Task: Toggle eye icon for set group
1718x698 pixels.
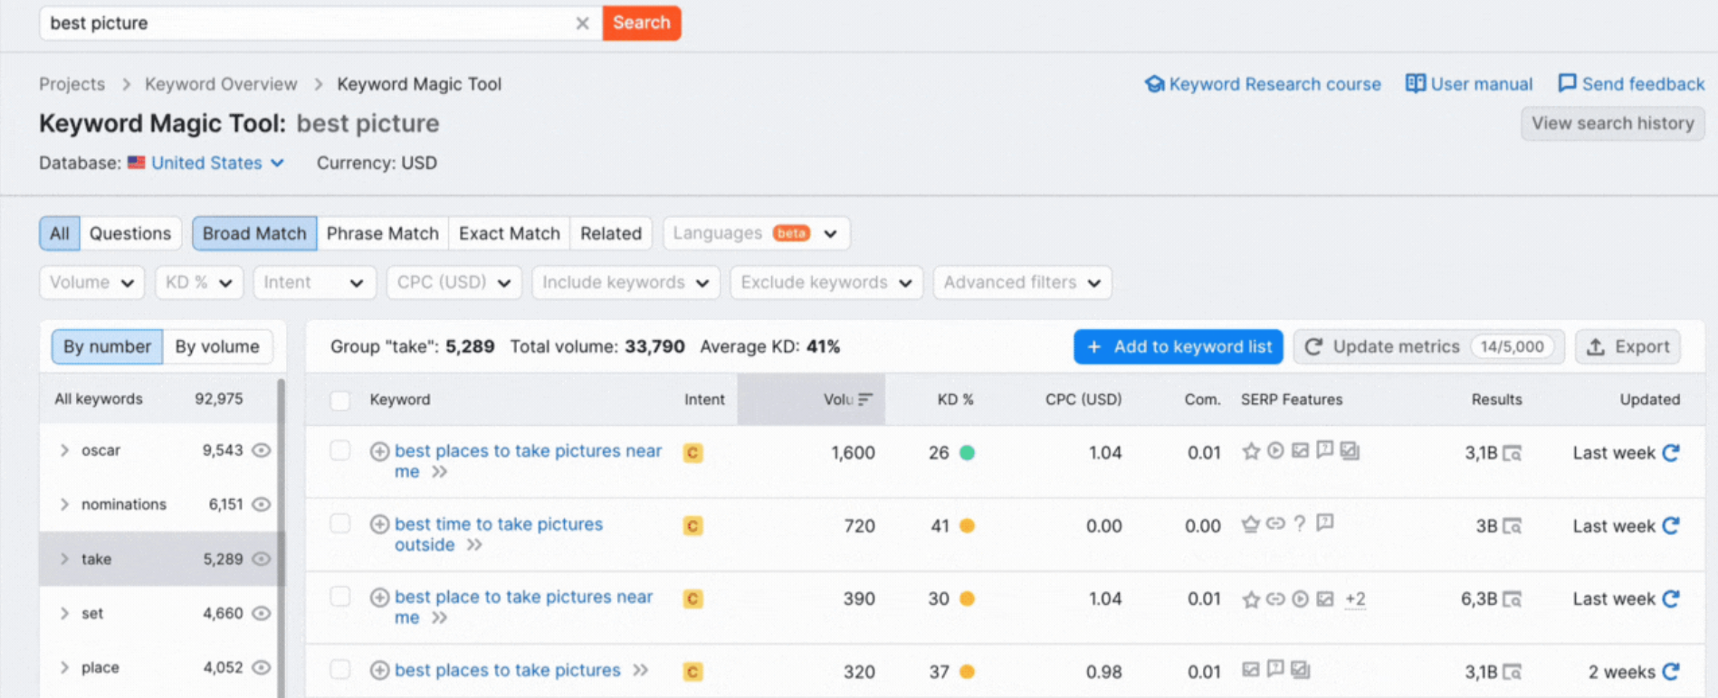Action: pos(262,613)
